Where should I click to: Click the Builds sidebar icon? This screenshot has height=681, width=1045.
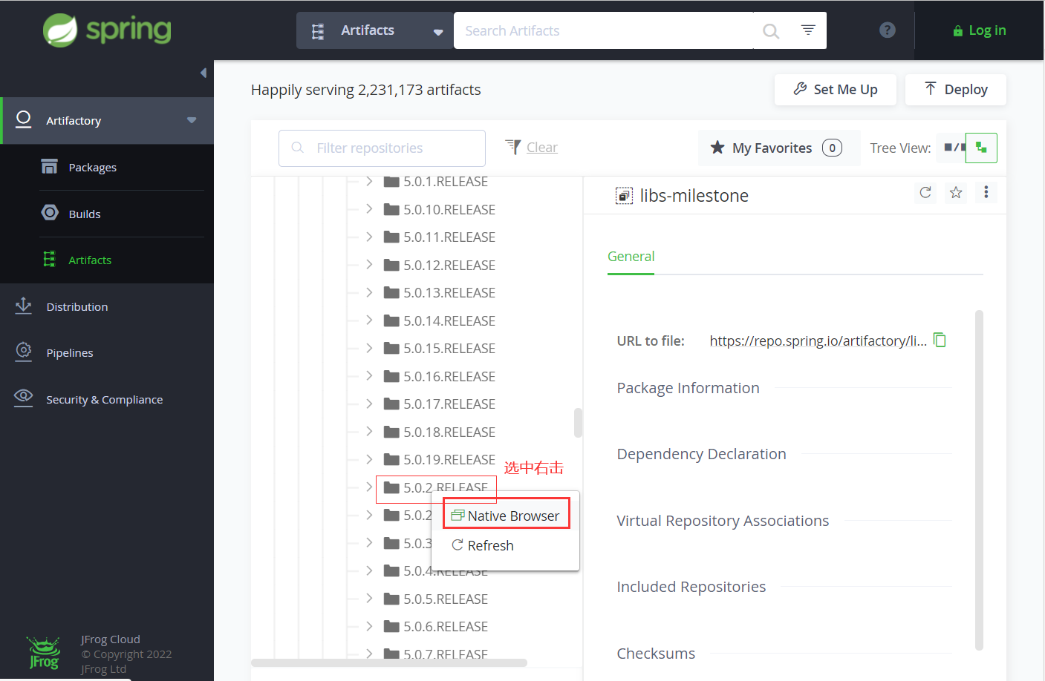click(x=50, y=213)
